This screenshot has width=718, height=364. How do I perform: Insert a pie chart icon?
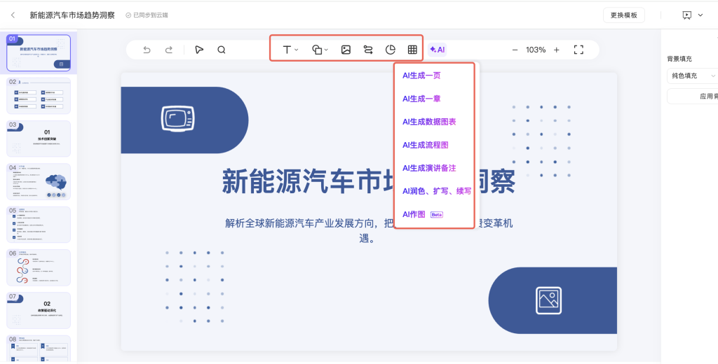[391, 50]
